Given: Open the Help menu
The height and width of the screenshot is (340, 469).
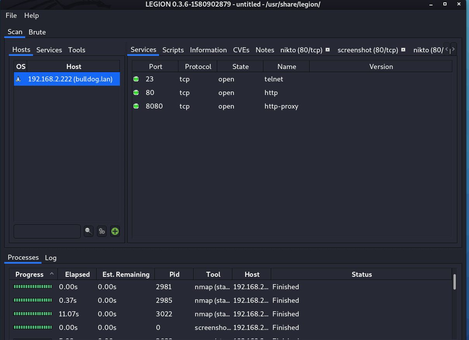Looking at the screenshot, I should [31, 16].
